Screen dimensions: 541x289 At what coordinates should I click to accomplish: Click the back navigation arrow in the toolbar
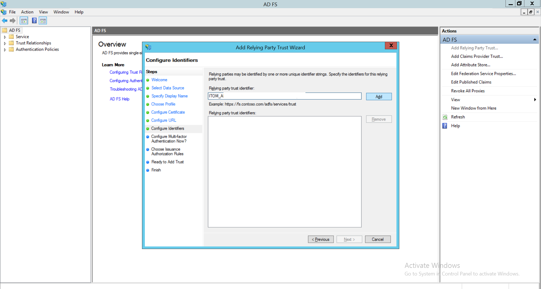(5, 21)
